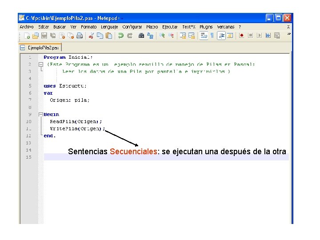Viewport: 320px width, 240px height.
Task: Click the Close All documents icon
Action: click(x=71, y=36)
